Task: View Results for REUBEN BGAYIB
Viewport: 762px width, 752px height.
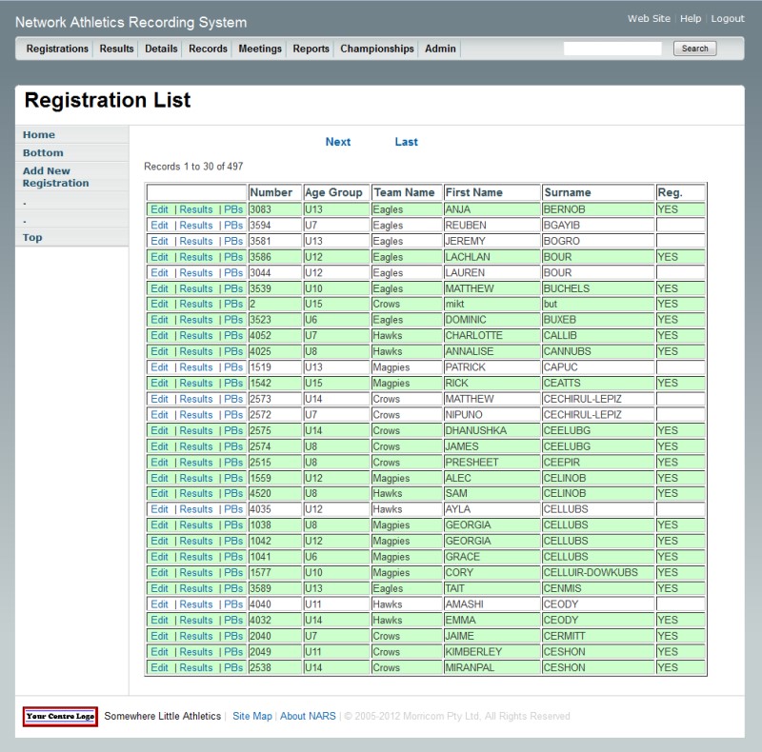Action: click(x=196, y=226)
